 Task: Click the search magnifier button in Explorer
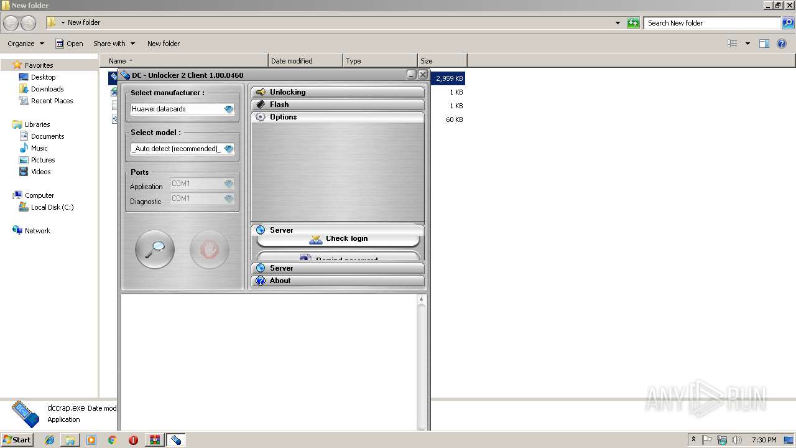788,23
